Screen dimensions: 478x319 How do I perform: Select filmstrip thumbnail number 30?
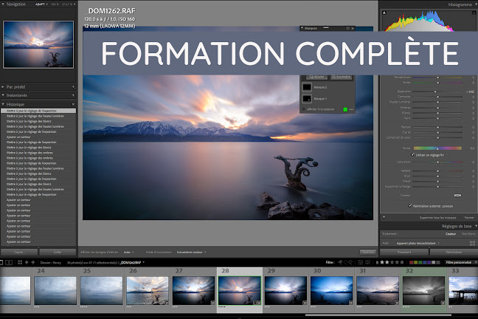[331, 290]
